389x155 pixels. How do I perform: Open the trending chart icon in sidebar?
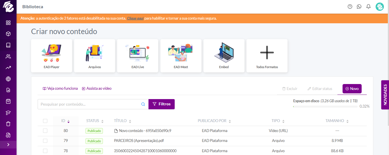8,68
